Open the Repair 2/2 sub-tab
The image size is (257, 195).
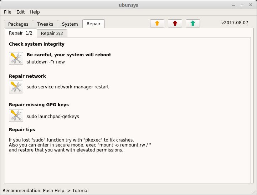(52, 34)
